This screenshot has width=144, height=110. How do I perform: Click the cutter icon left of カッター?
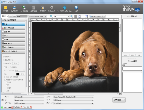coord(3,100)
